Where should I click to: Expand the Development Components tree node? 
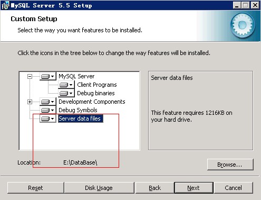tap(30, 102)
